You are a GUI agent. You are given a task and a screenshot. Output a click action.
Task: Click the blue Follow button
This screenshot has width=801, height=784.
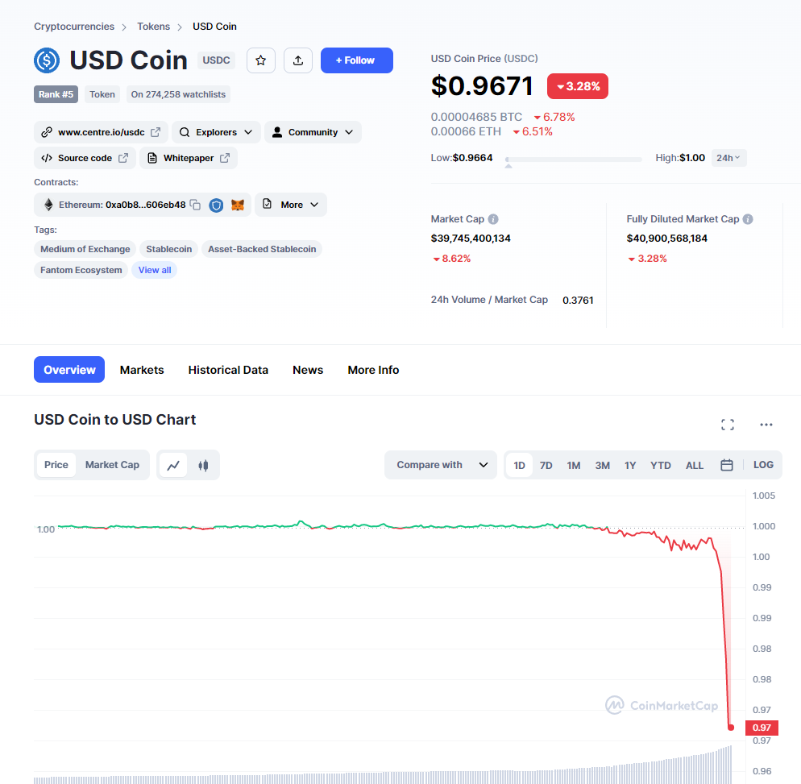coord(356,60)
